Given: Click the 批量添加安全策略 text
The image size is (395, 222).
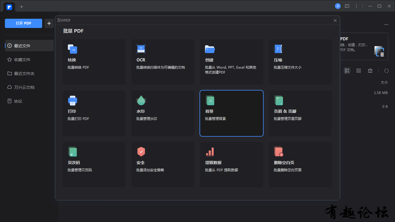Looking at the screenshot, I should (x=150, y=170).
